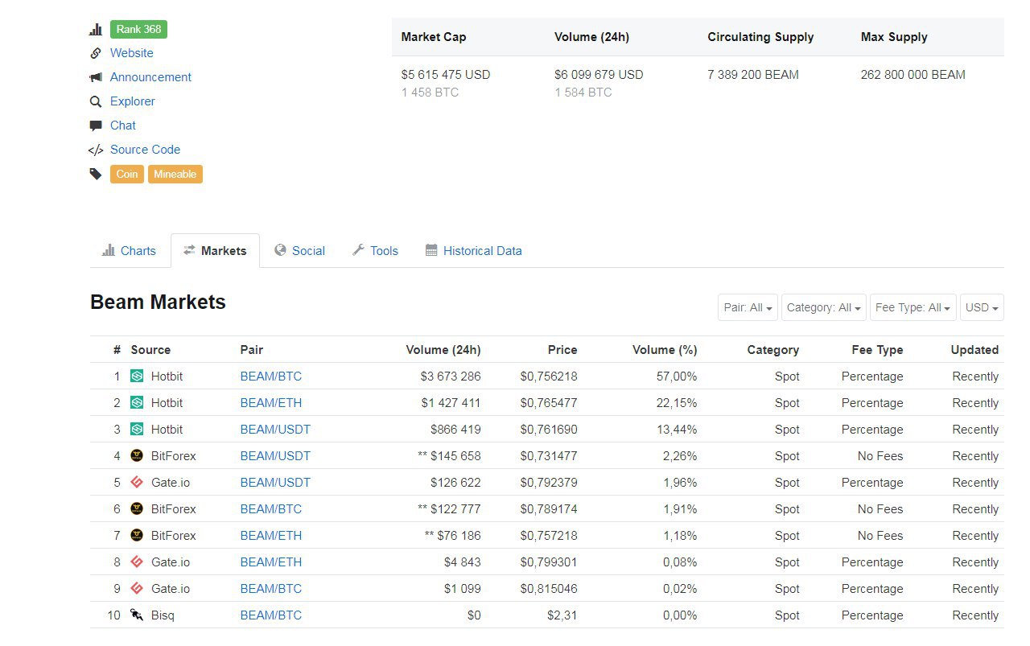Click the magnifier icon beside Explorer
Viewport: 1030px width, 646px height.
coord(96,101)
